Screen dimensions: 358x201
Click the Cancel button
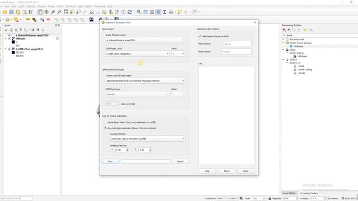[180, 161]
